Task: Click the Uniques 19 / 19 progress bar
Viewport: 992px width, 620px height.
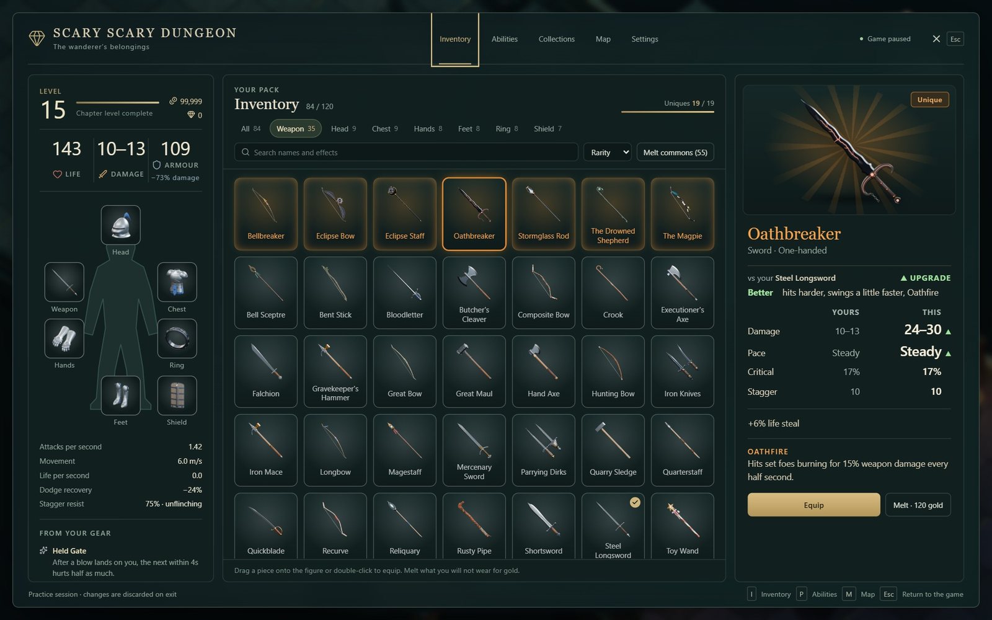Action: click(668, 112)
